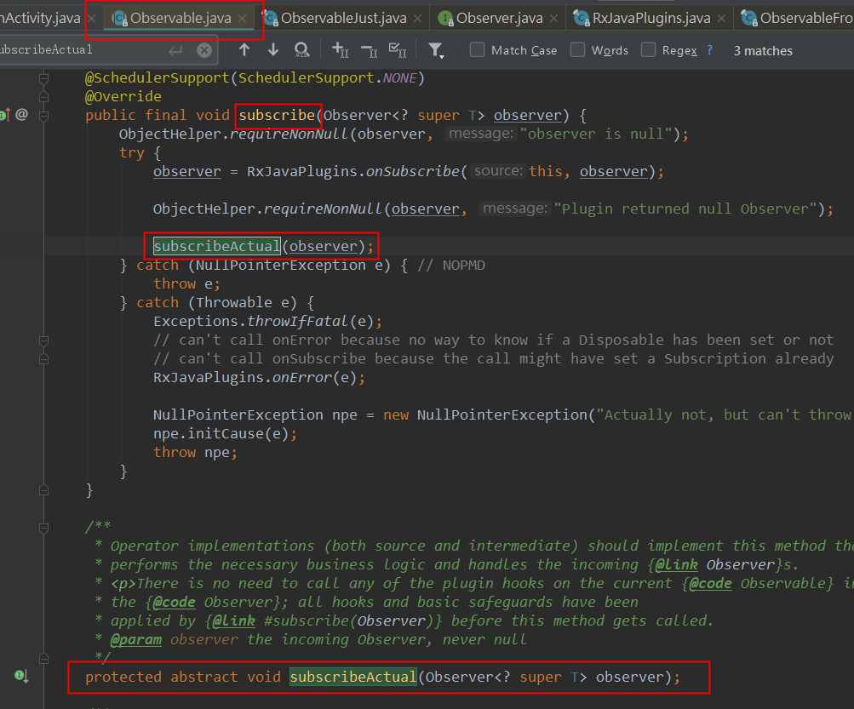Collapse the subscribe method fold marker
This screenshot has width=854, height=709.
click(x=44, y=116)
